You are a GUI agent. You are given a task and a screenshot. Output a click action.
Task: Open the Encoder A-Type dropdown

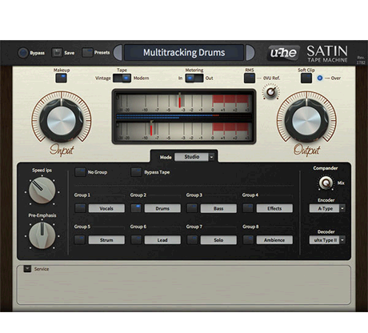327,208
